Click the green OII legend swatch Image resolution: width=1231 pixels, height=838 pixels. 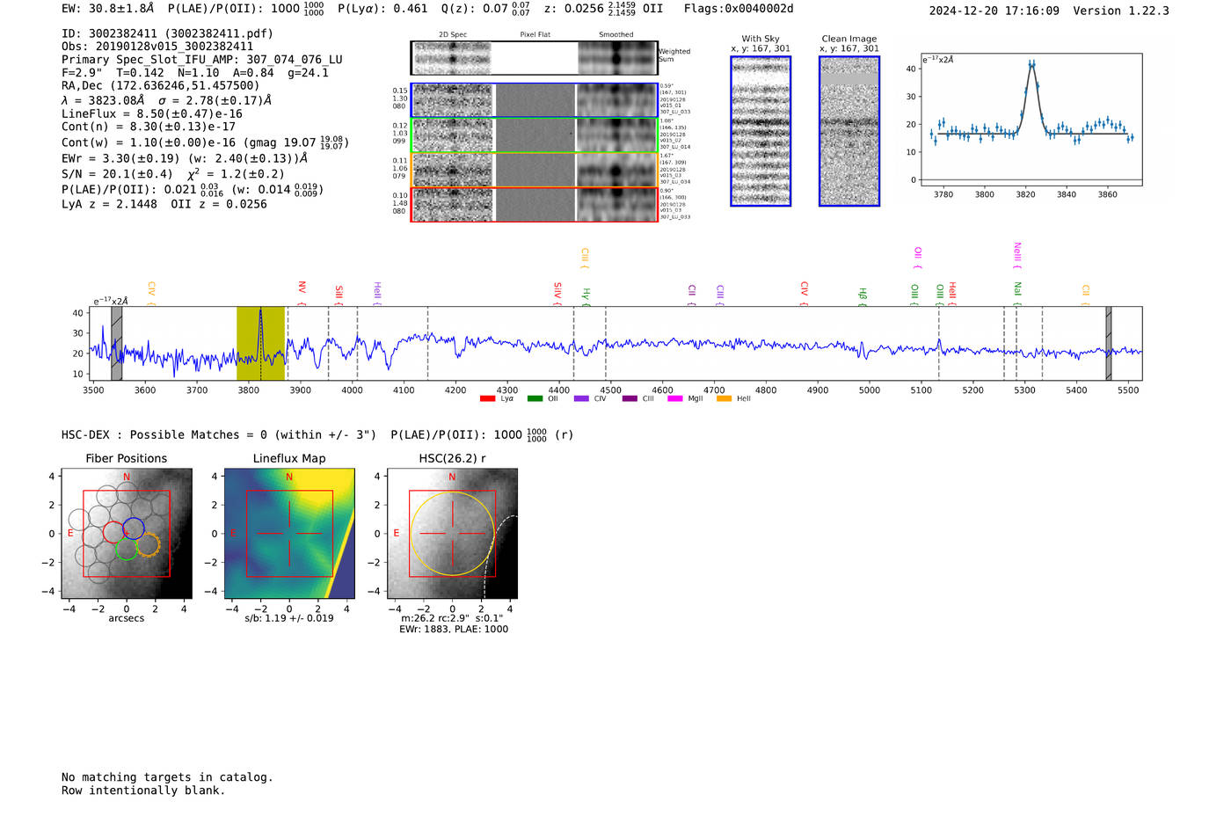(535, 399)
